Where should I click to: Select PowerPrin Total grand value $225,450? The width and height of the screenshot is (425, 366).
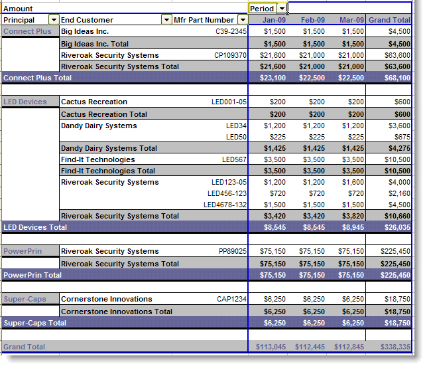[x=395, y=275]
